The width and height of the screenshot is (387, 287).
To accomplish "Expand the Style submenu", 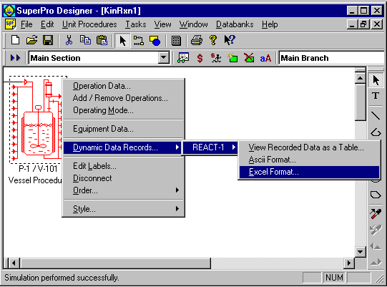I will pyautogui.click(x=123, y=209).
